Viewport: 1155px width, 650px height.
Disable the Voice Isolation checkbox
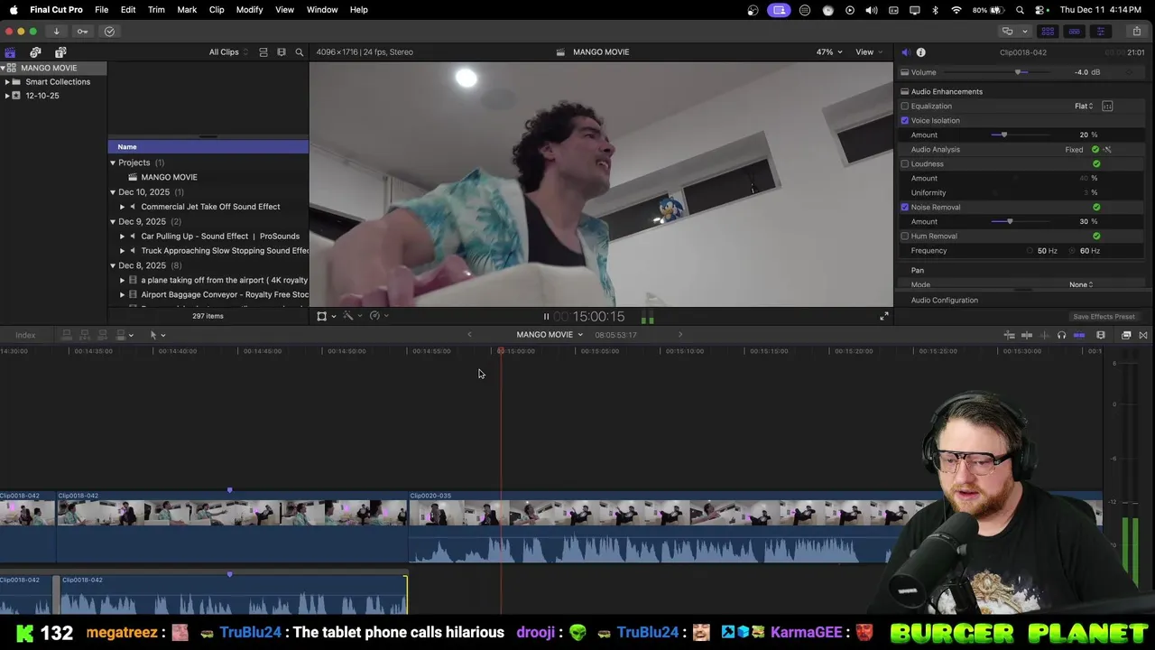pos(905,121)
